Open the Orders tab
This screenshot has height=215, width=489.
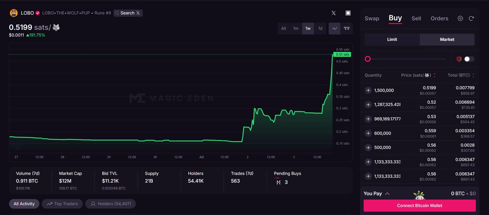click(x=439, y=18)
